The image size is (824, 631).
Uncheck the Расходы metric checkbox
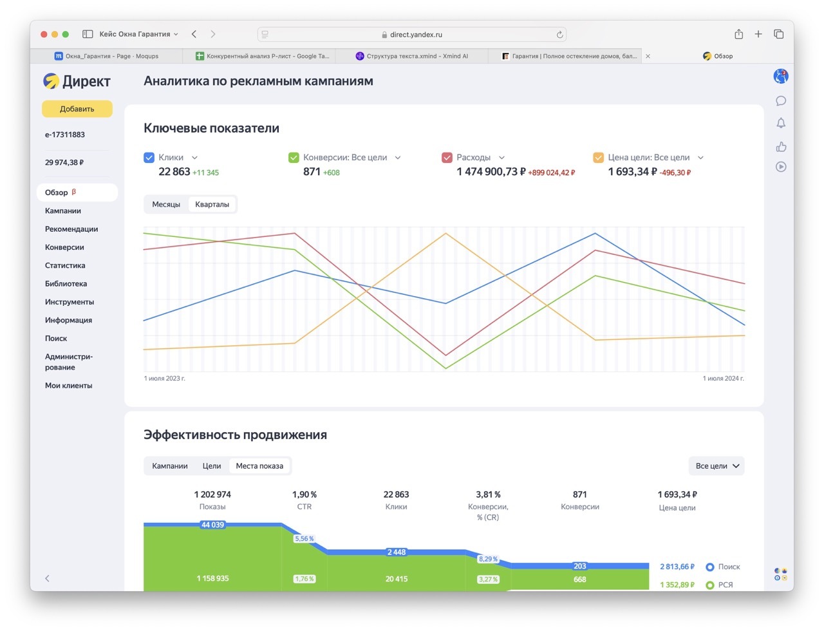447,157
